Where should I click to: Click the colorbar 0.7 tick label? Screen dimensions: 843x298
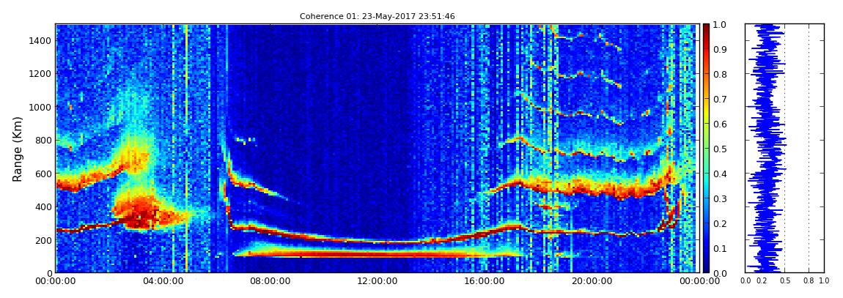(720, 100)
